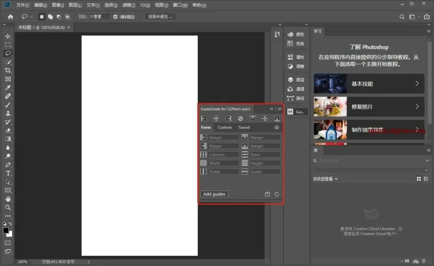
Task: Click the feather 羽化 value field
Action: tap(99, 16)
